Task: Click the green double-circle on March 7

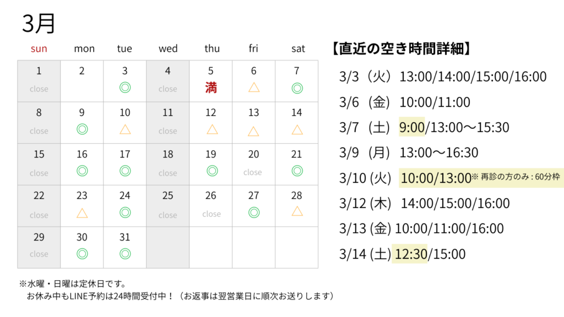Action: (x=297, y=87)
